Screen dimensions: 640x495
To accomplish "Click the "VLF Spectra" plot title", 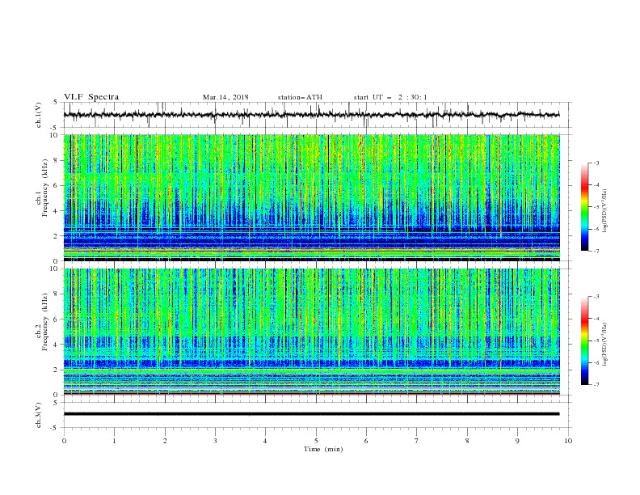I will click(x=91, y=97).
